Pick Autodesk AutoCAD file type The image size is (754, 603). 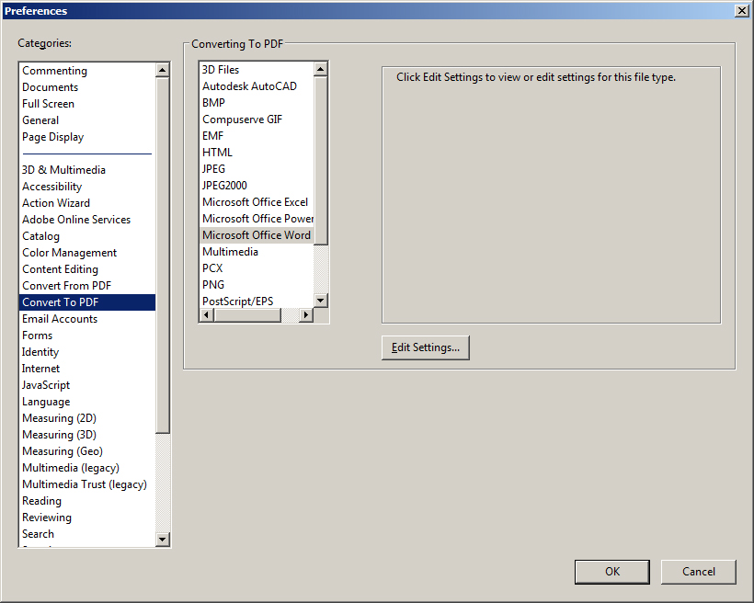click(x=249, y=86)
